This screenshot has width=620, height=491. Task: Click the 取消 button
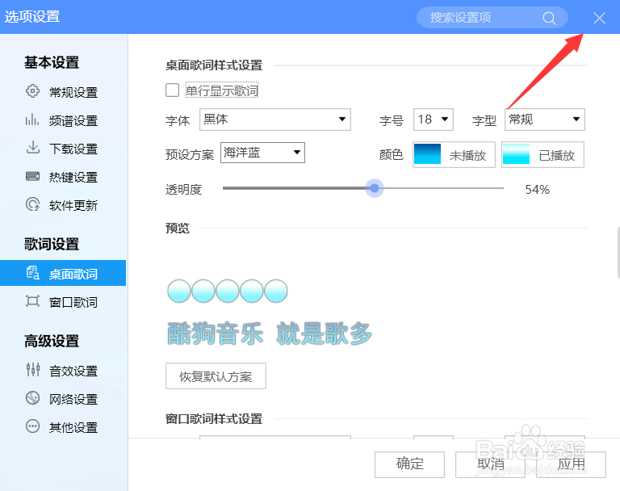coord(490,464)
